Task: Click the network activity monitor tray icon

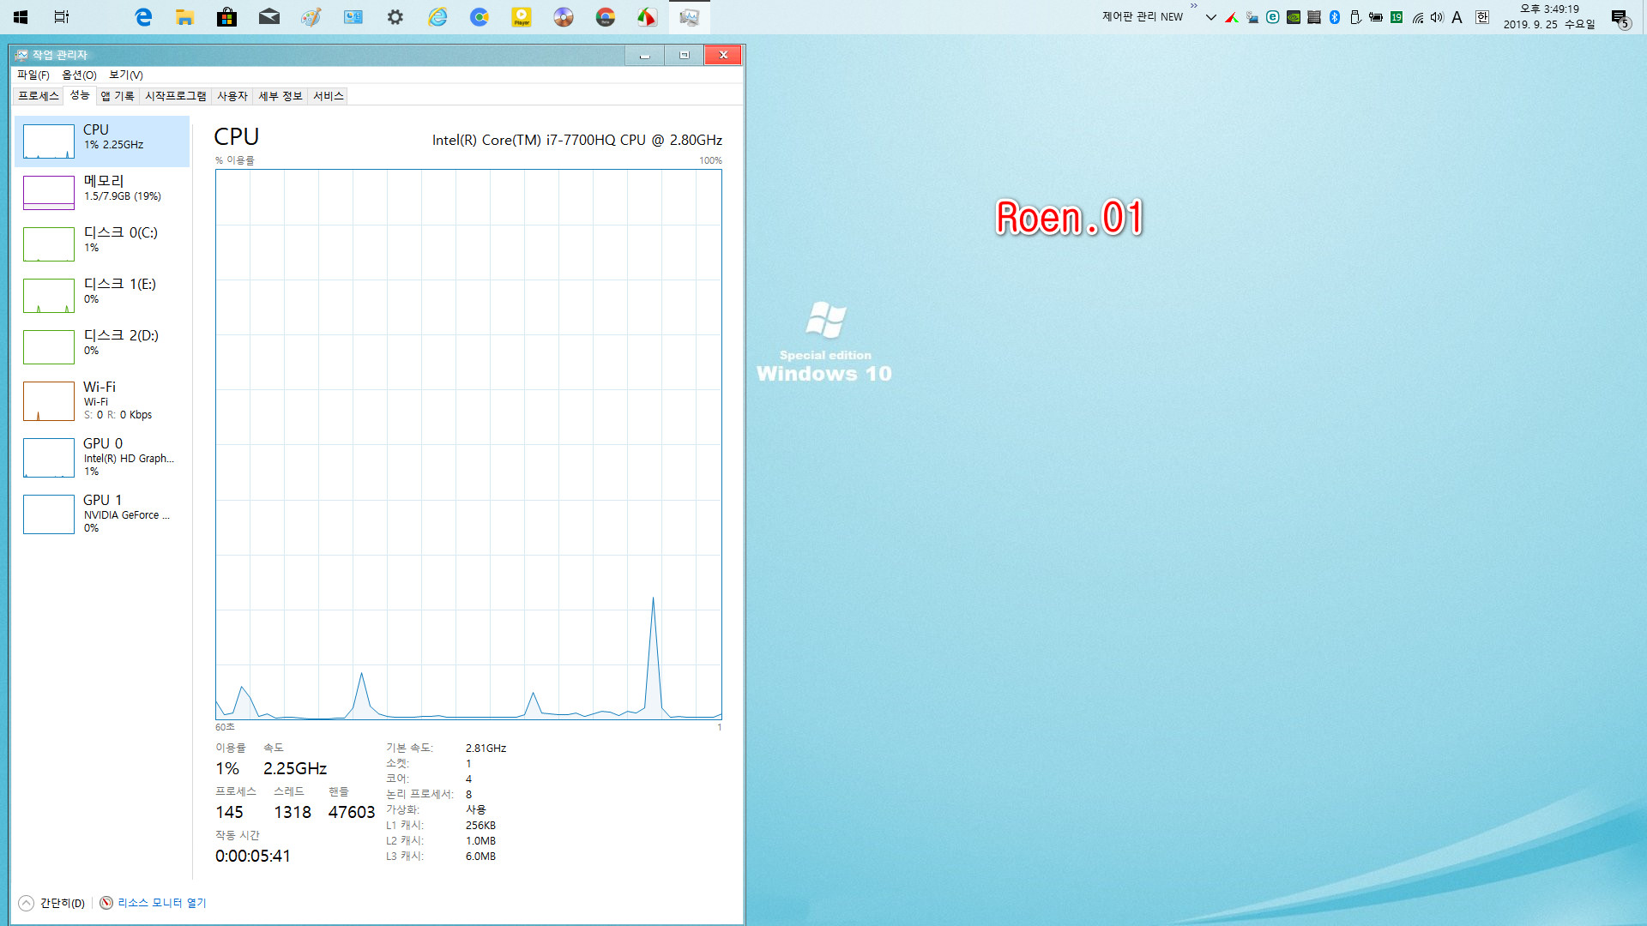Action: tap(1252, 17)
